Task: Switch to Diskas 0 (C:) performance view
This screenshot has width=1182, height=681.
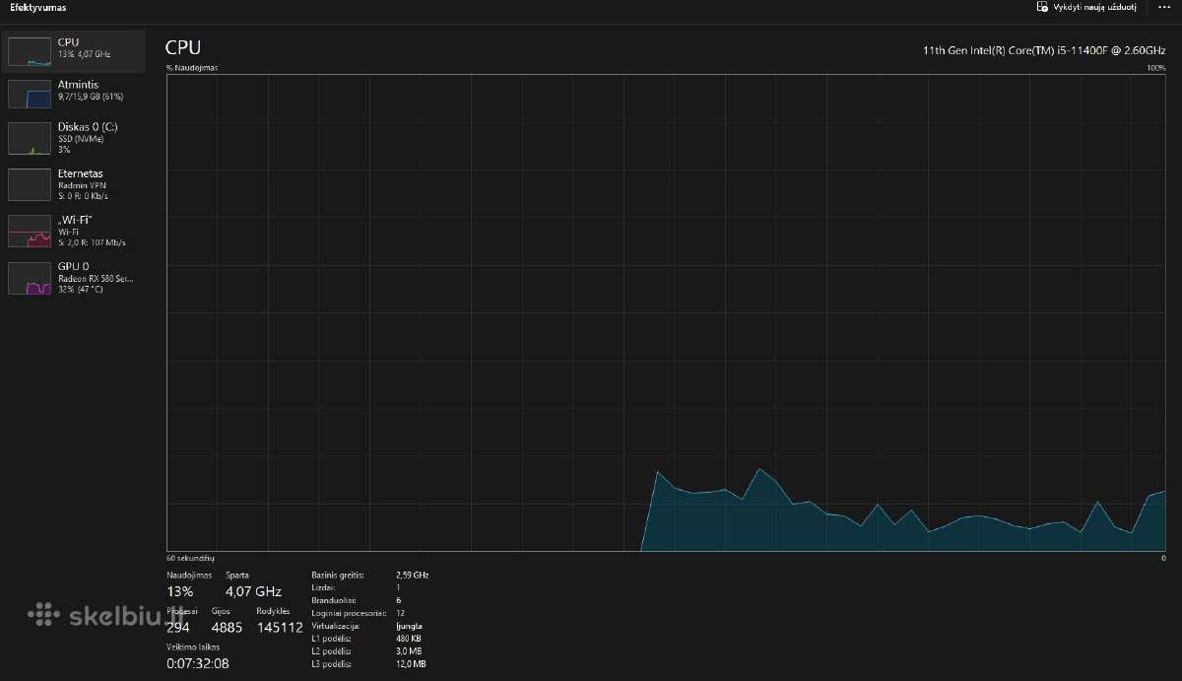Action: [76, 138]
